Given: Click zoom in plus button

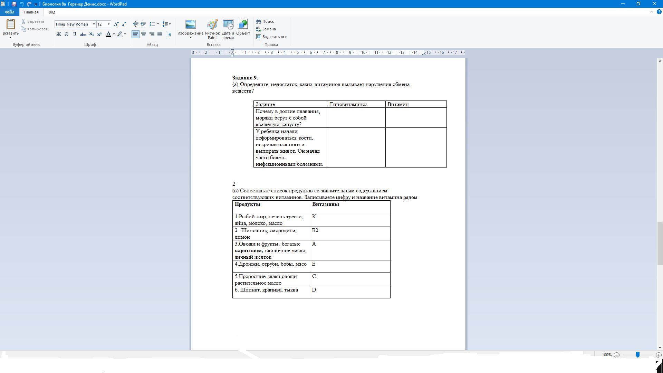Looking at the screenshot, I should coord(659,355).
